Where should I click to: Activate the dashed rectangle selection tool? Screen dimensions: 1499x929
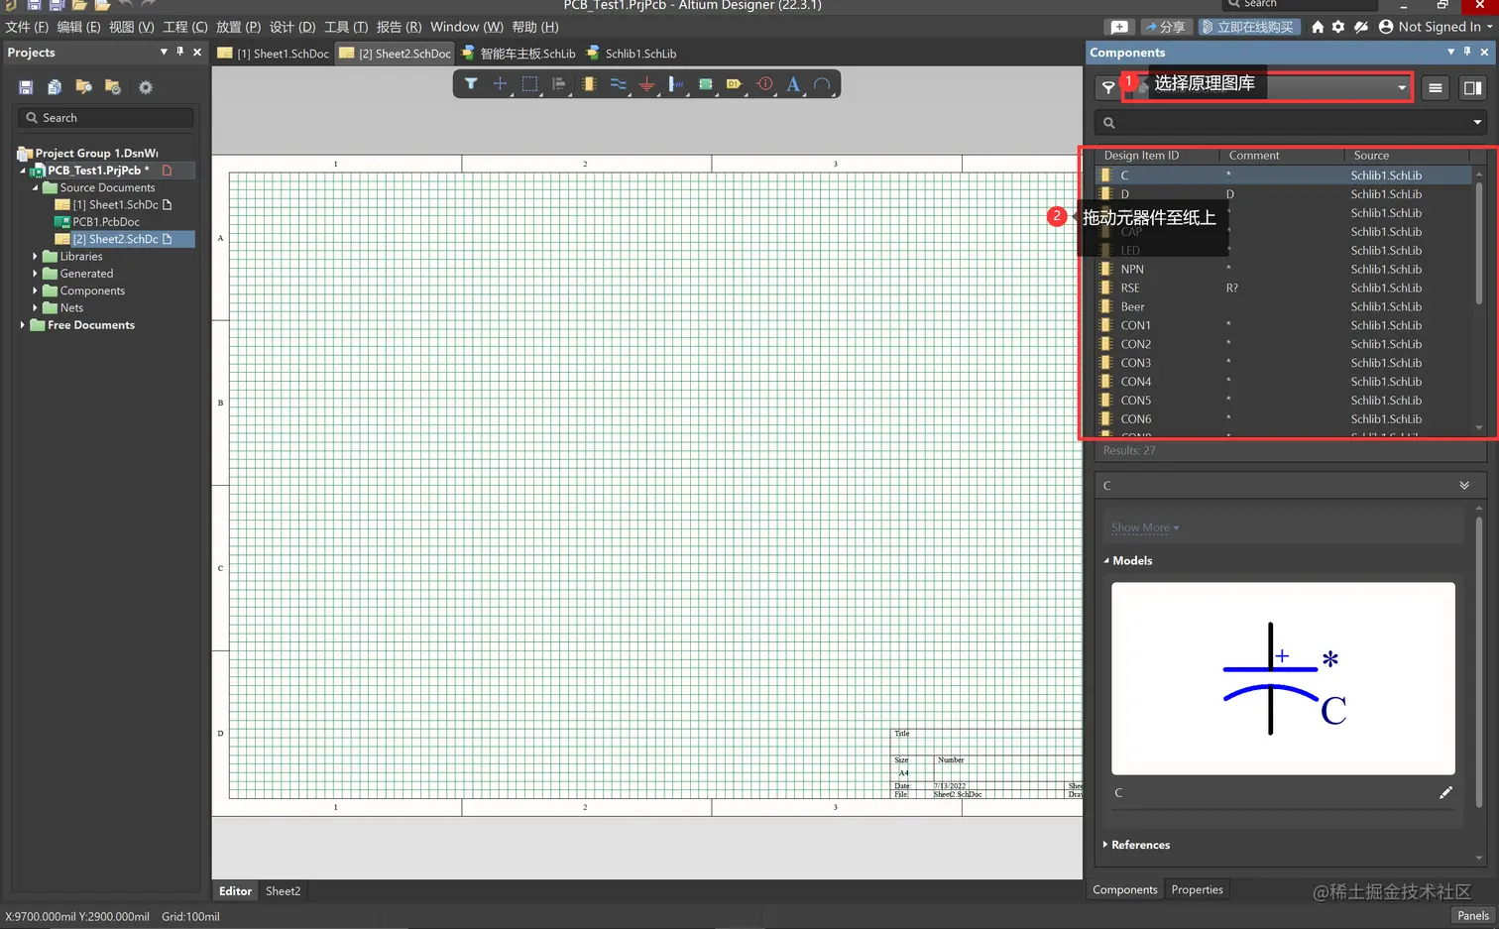click(529, 84)
